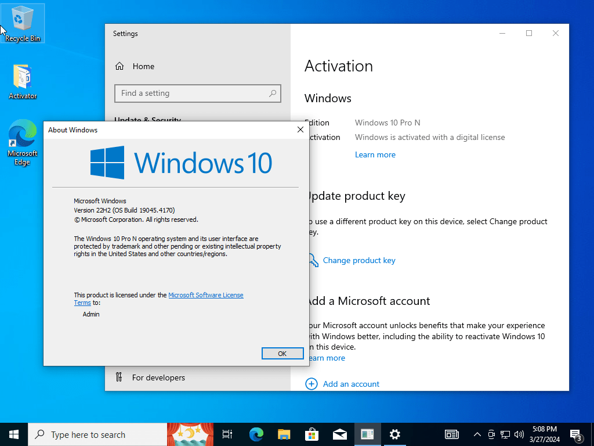Click the Microsoft Corporation copyright line
The height and width of the screenshot is (446, 594).
pos(136,220)
